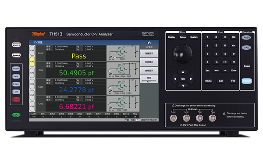Image resolution: width=263 pixels, height=161 pixels.
Task: Click the blue Trigger button
Action: (x=247, y=81)
